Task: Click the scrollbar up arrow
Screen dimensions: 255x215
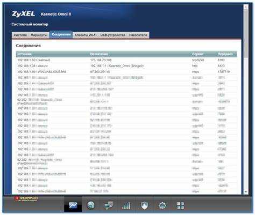Action: [246, 7]
